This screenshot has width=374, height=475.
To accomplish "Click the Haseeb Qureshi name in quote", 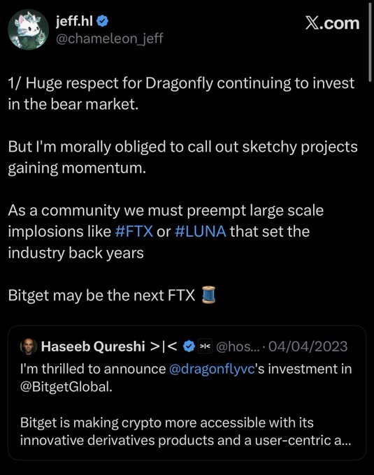I will point(93,346).
